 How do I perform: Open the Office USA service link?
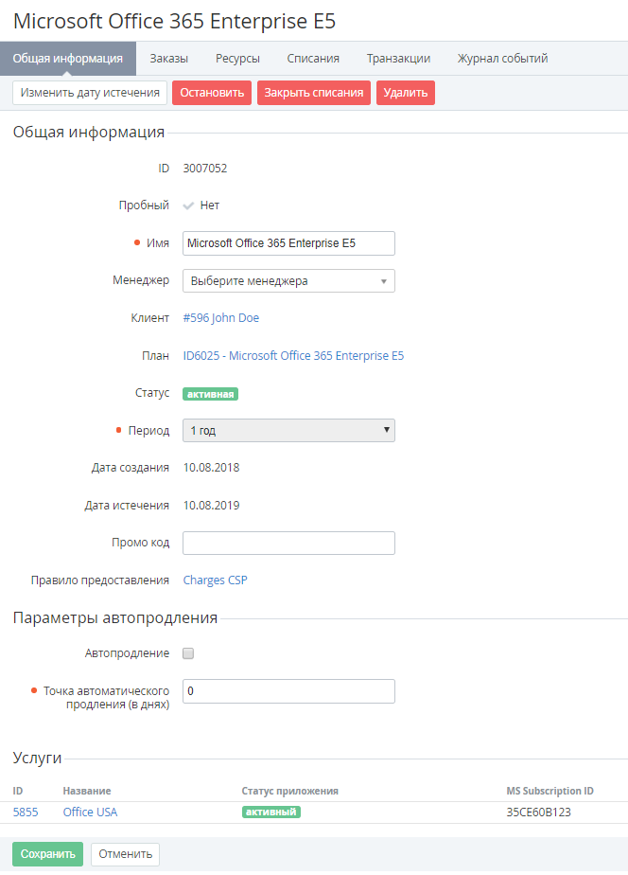(90, 812)
